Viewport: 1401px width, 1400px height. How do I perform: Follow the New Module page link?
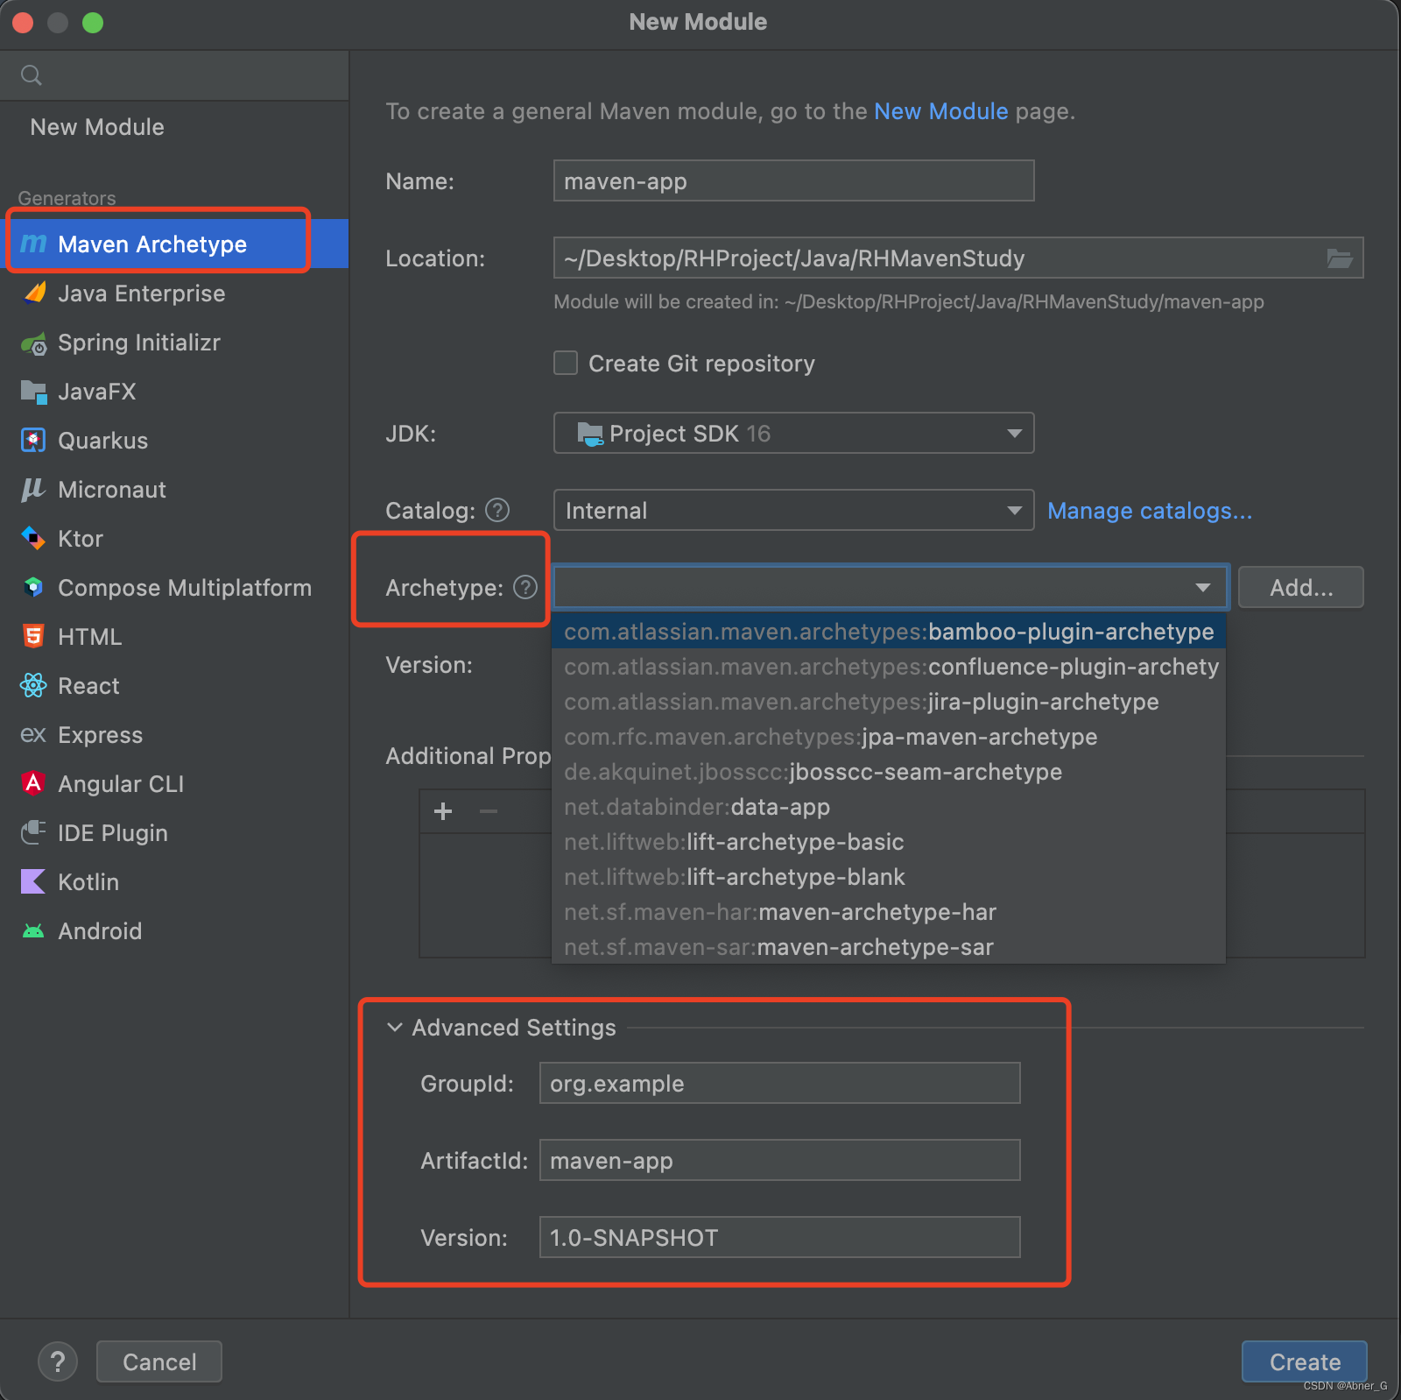click(941, 111)
